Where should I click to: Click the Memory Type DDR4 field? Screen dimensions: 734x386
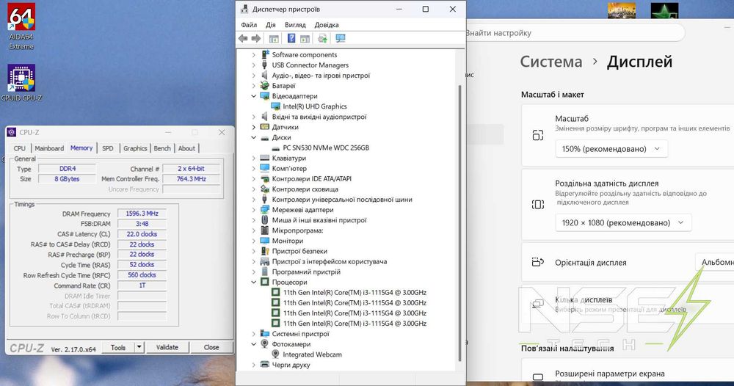pyautogui.click(x=68, y=169)
